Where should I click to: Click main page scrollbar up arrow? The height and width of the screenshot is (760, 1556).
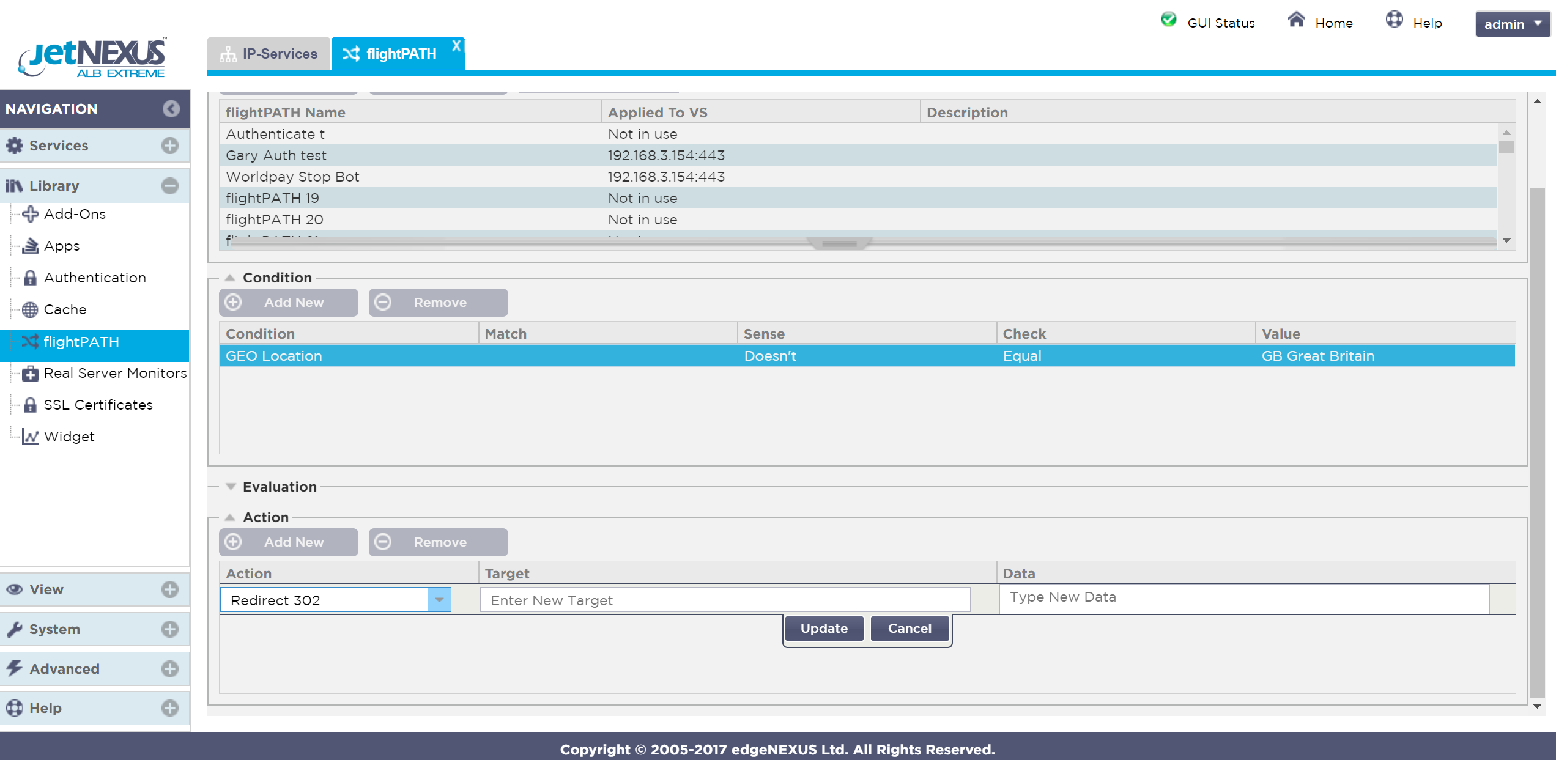click(x=1537, y=101)
